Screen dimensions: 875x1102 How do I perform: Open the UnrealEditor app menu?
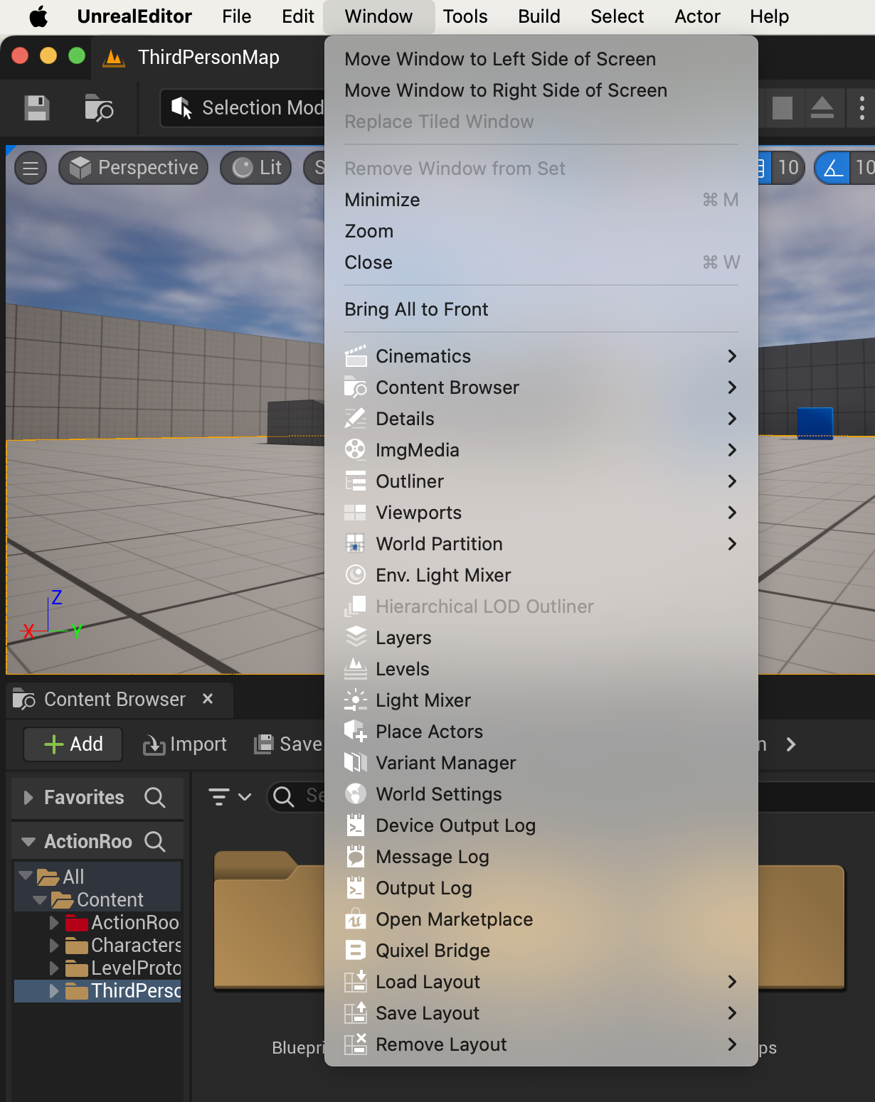pyautogui.click(x=134, y=16)
